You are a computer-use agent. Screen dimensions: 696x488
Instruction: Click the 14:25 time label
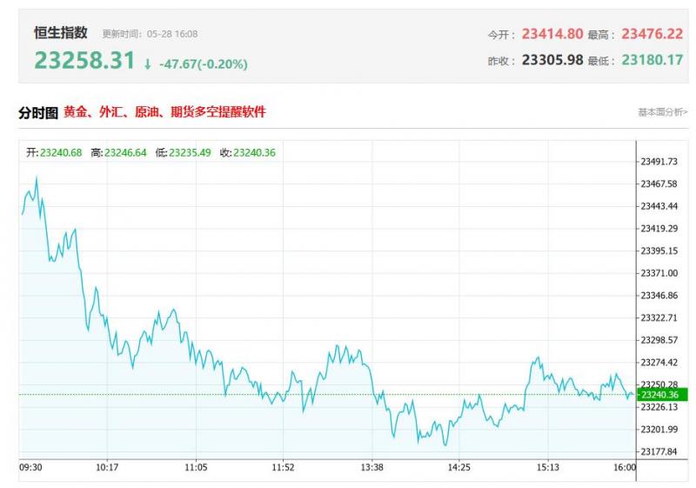(458, 467)
